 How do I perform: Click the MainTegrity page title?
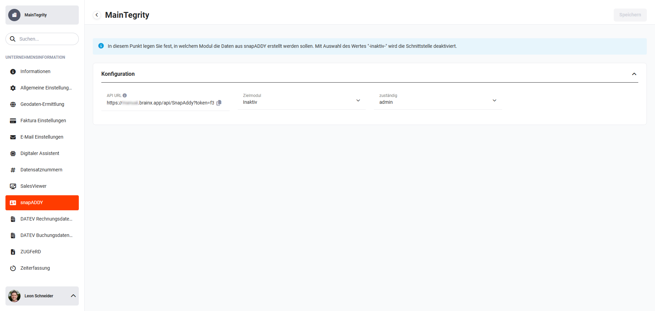127,15
